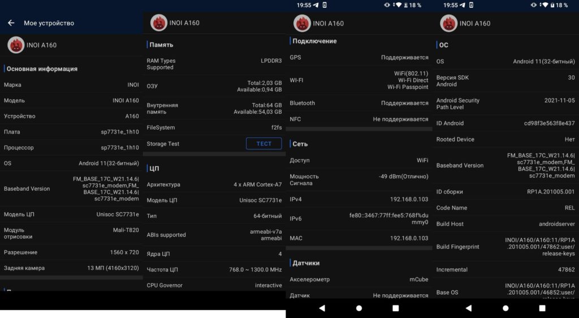Tap Android back button under ОС screen
The height and width of the screenshot is (318, 579).
tap(469, 308)
